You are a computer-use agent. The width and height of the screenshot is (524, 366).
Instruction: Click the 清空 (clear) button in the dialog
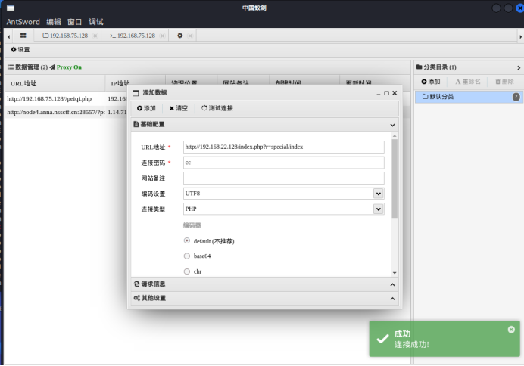point(179,108)
